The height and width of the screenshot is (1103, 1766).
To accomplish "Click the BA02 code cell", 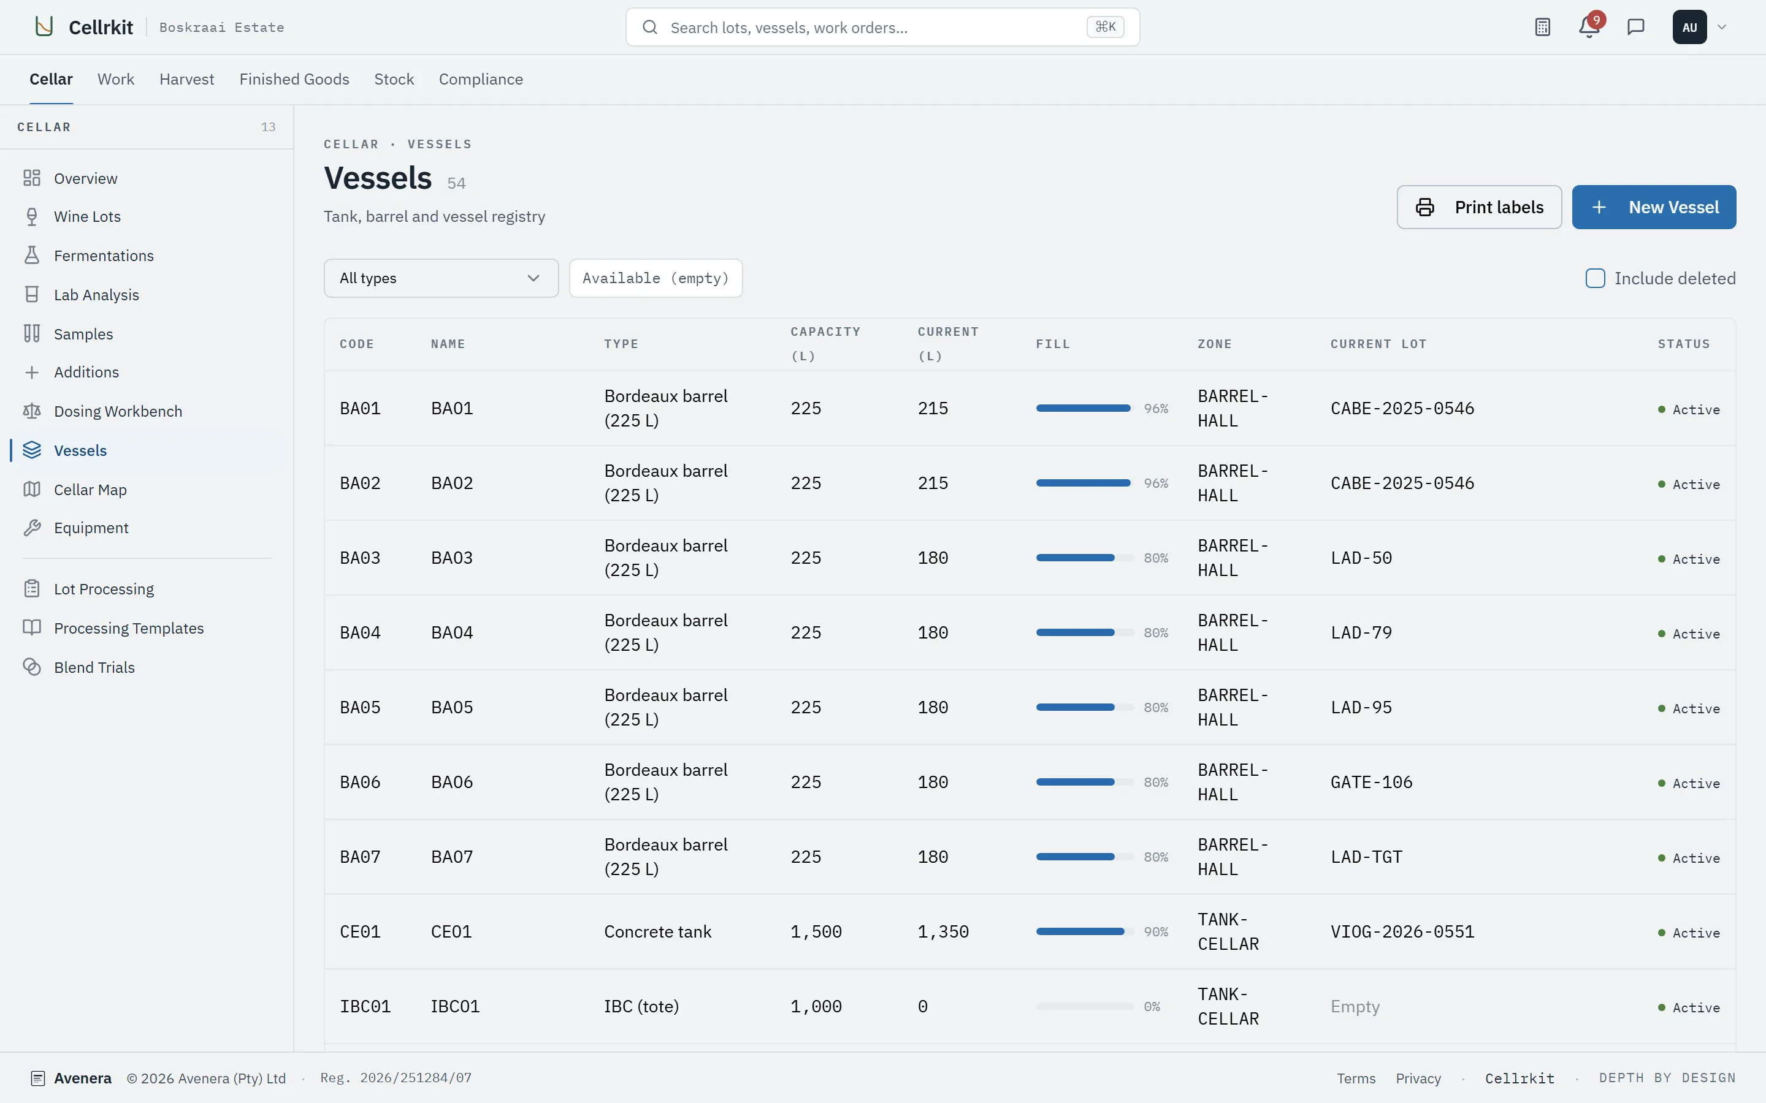I will tap(360, 483).
